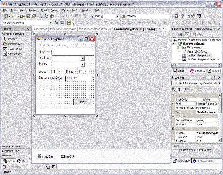Select the ComObject toolbox item
The height and width of the screenshot is (175, 223).
tap(12, 54)
